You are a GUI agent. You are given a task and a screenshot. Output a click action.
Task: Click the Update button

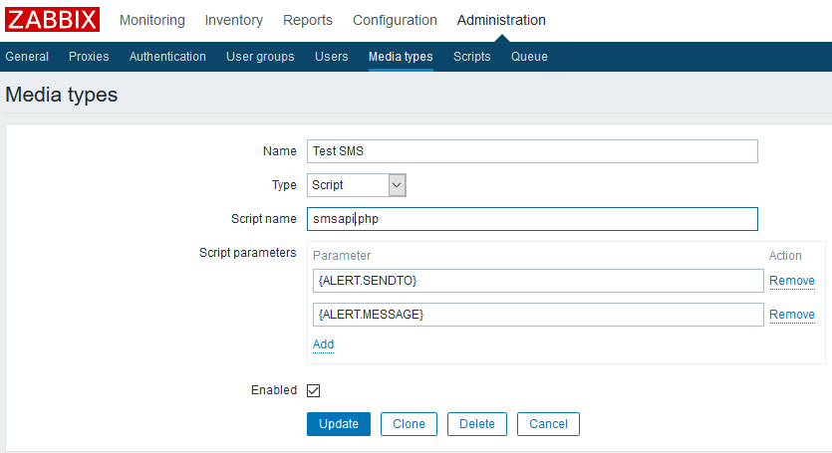[339, 424]
